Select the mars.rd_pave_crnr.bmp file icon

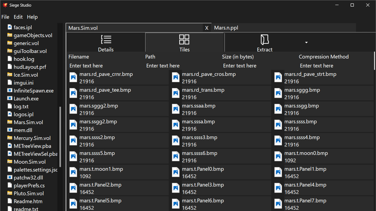pos(73,77)
